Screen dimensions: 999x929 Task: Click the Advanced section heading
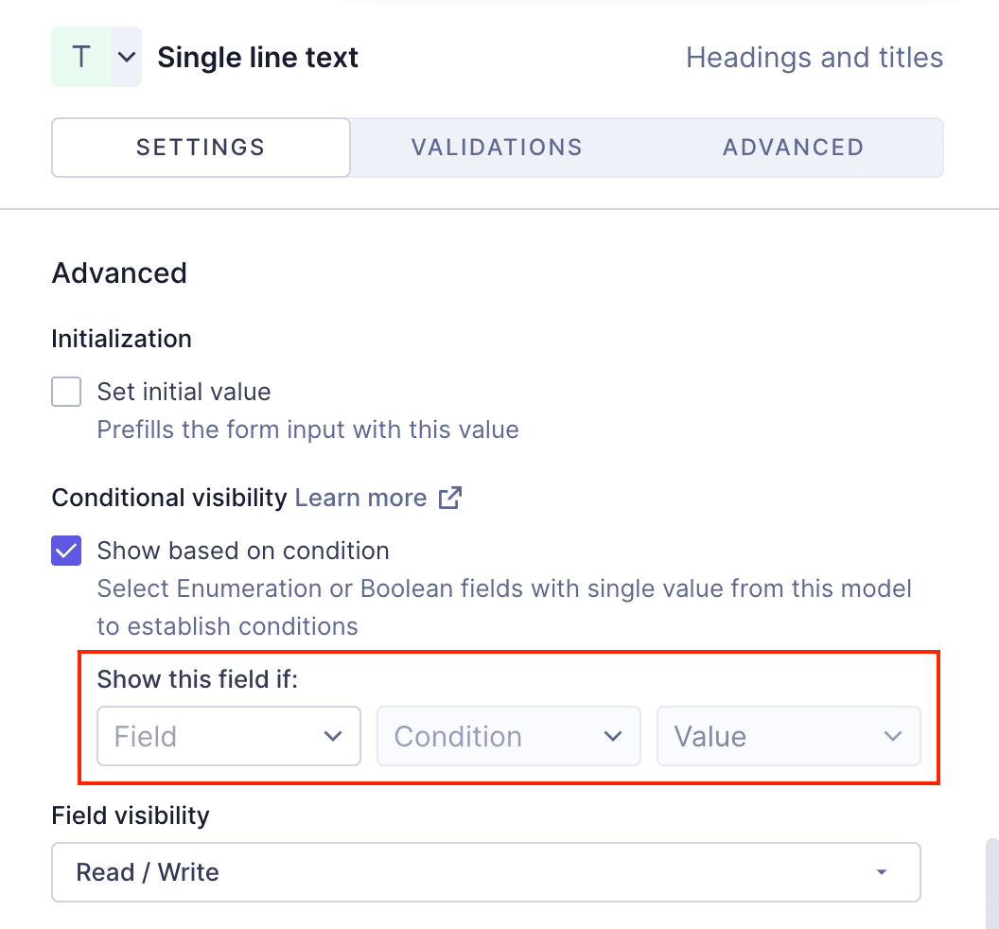tap(118, 272)
